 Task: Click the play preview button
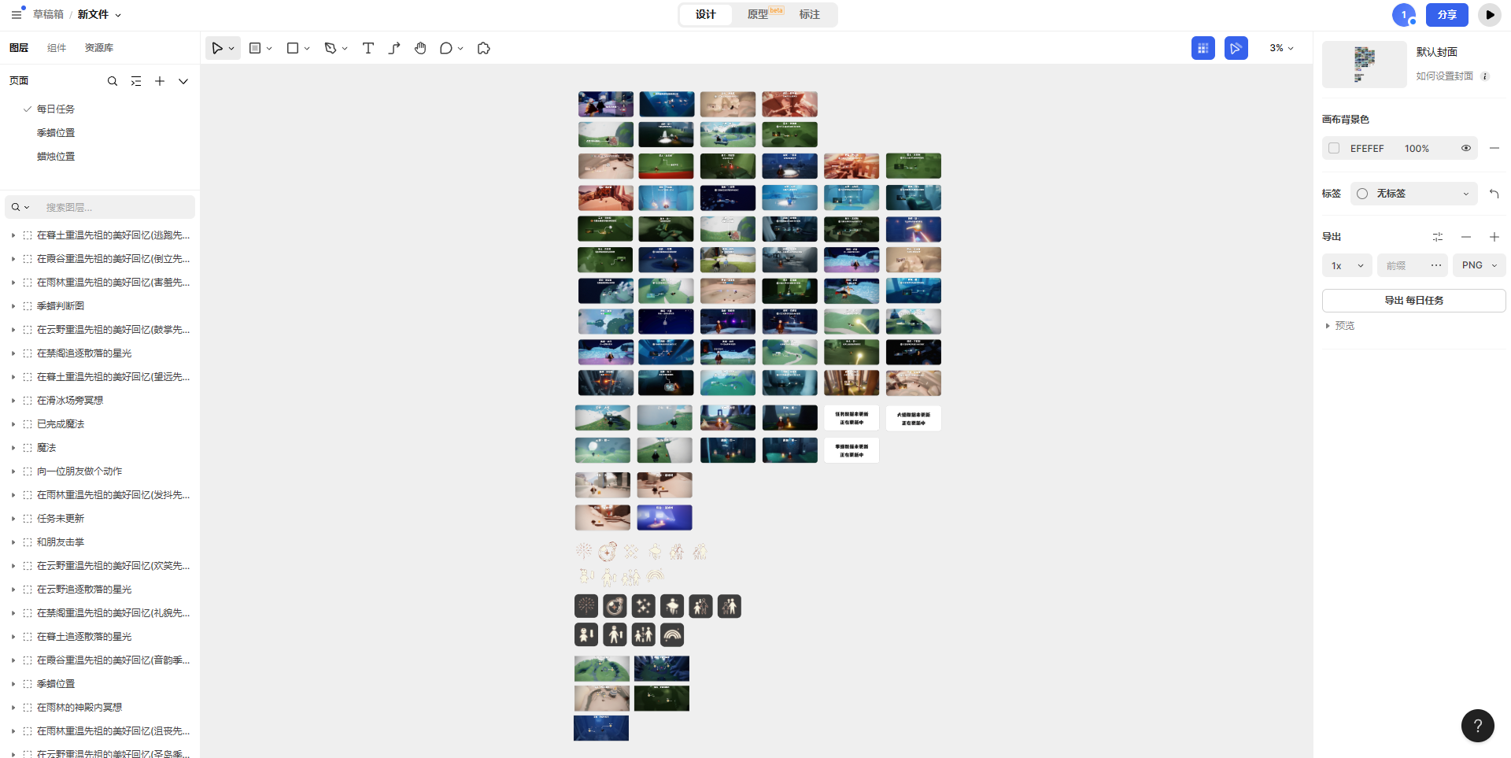pyautogui.click(x=1490, y=14)
